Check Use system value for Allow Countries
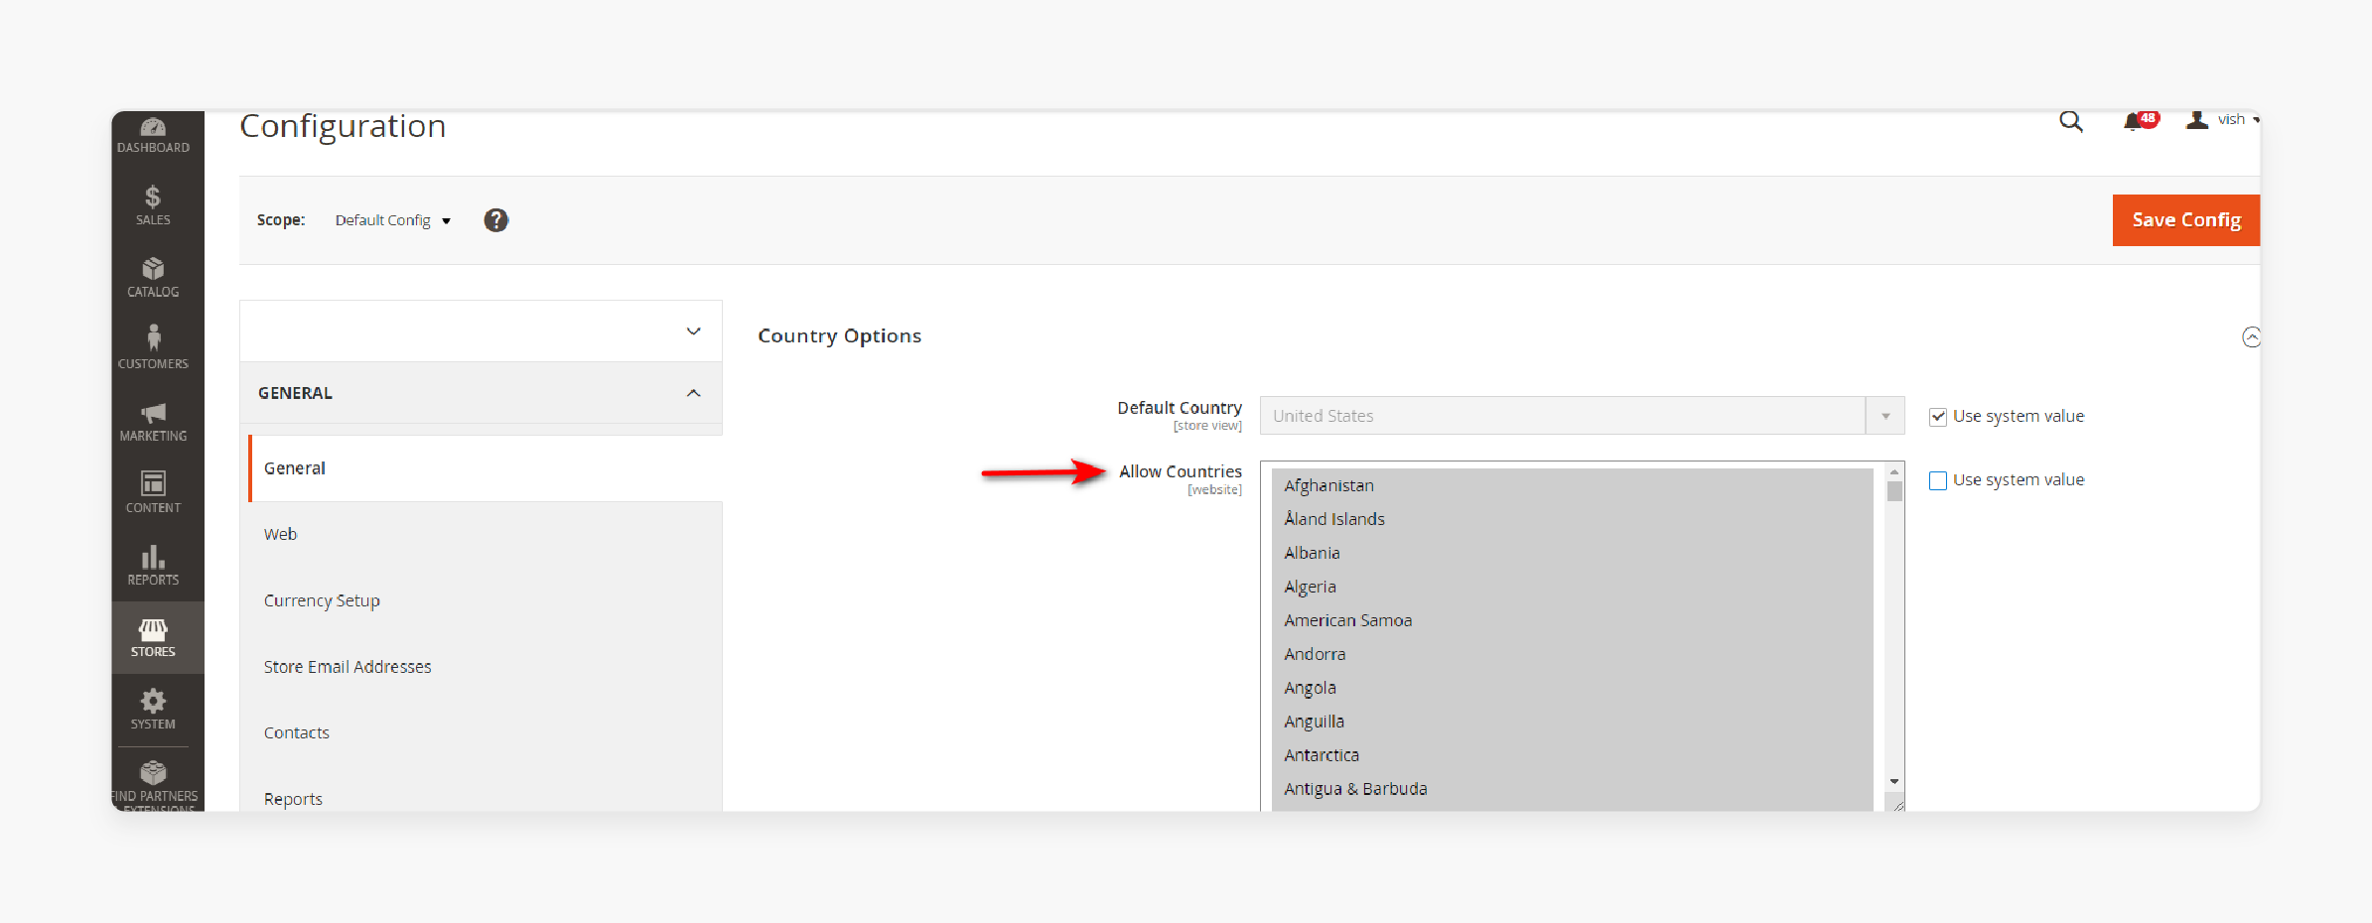2372x923 pixels. click(x=1937, y=480)
